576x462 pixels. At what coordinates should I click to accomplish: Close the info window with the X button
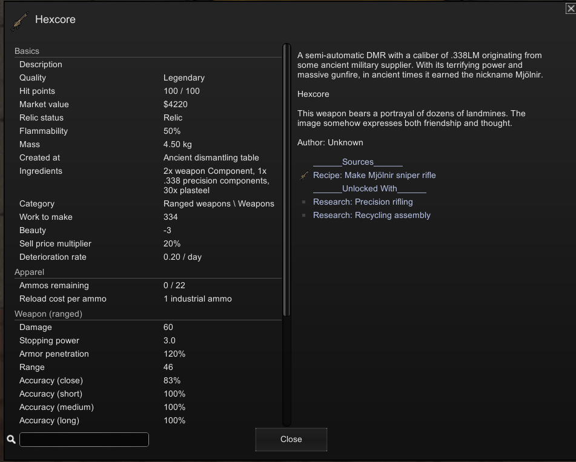pos(571,8)
